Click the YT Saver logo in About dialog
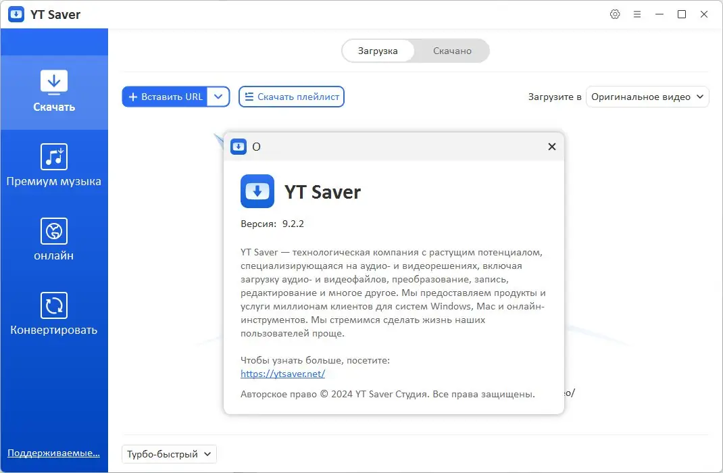This screenshot has height=473, width=723. tap(257, 191)
